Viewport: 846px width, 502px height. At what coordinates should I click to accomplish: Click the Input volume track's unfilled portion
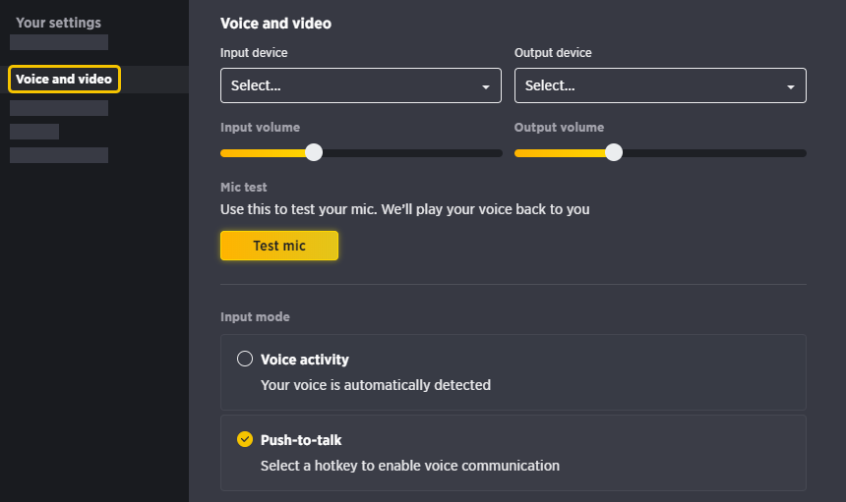click(412, 153)
